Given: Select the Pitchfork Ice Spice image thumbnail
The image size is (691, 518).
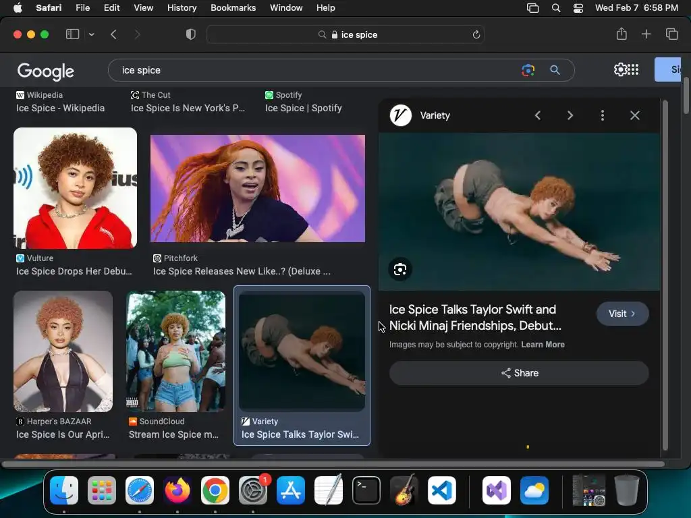Looking at the screenshot, I should [258, 188].
